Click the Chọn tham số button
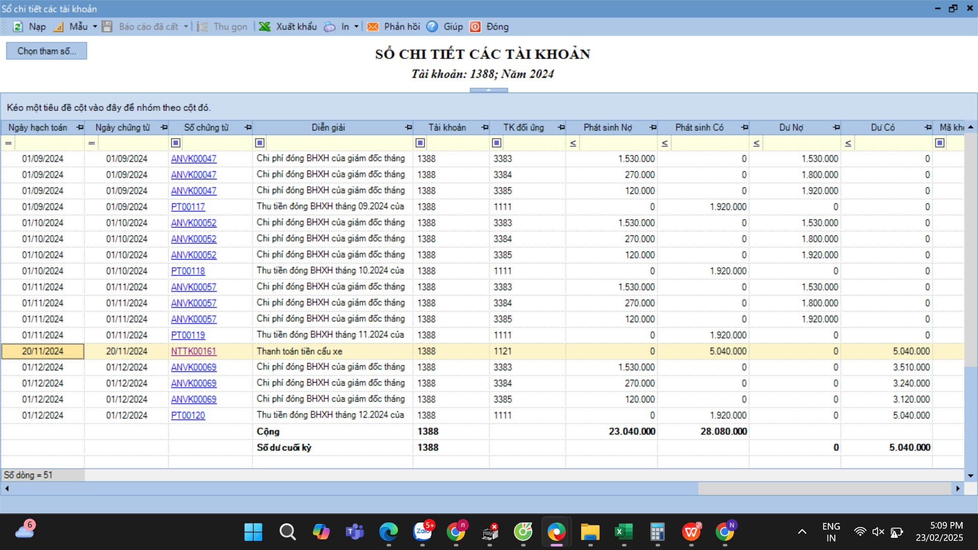978x550 pixels. [x=46, y=51]
